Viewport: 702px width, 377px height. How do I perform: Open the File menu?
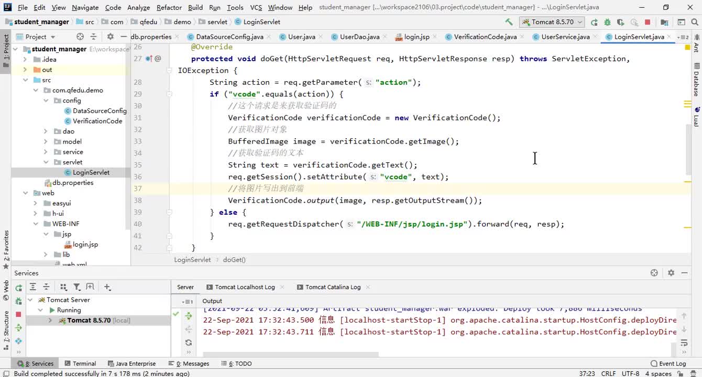click(x=23, y=7)
